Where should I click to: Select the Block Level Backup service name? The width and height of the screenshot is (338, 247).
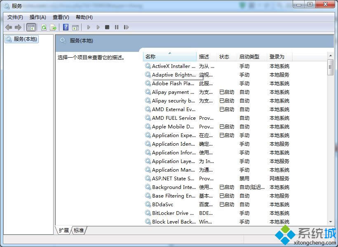pos(174,221)
